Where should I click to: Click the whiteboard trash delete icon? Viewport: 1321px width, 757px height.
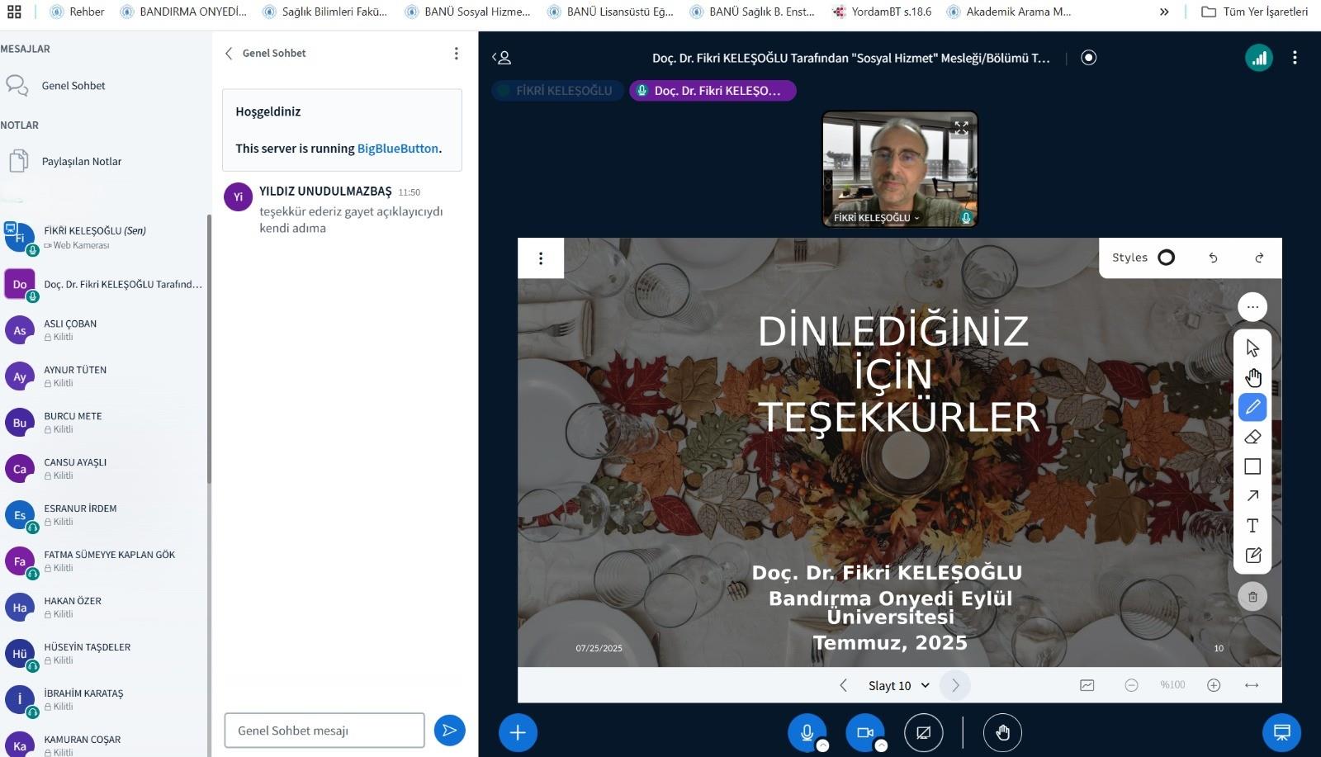click(1252, 597)
